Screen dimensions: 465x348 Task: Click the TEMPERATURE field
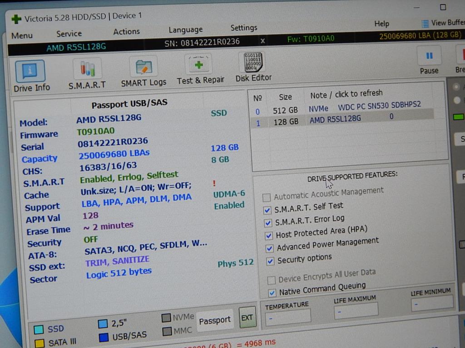click(x=288, y=317)
